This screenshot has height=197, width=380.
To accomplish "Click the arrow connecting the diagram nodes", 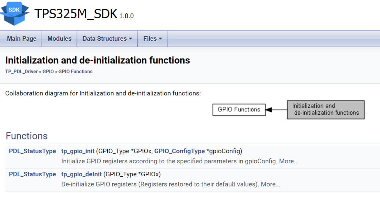I will tap(276, 110).
